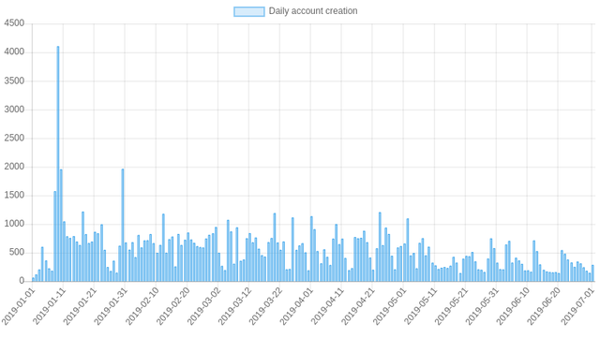Screen dimensions: 600x338
Task: Click the x-axis date 2019-06-10
Action: (513, 306)
